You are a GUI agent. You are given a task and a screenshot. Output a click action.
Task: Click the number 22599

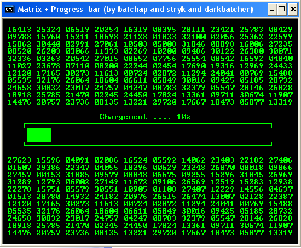pos(280,37)
